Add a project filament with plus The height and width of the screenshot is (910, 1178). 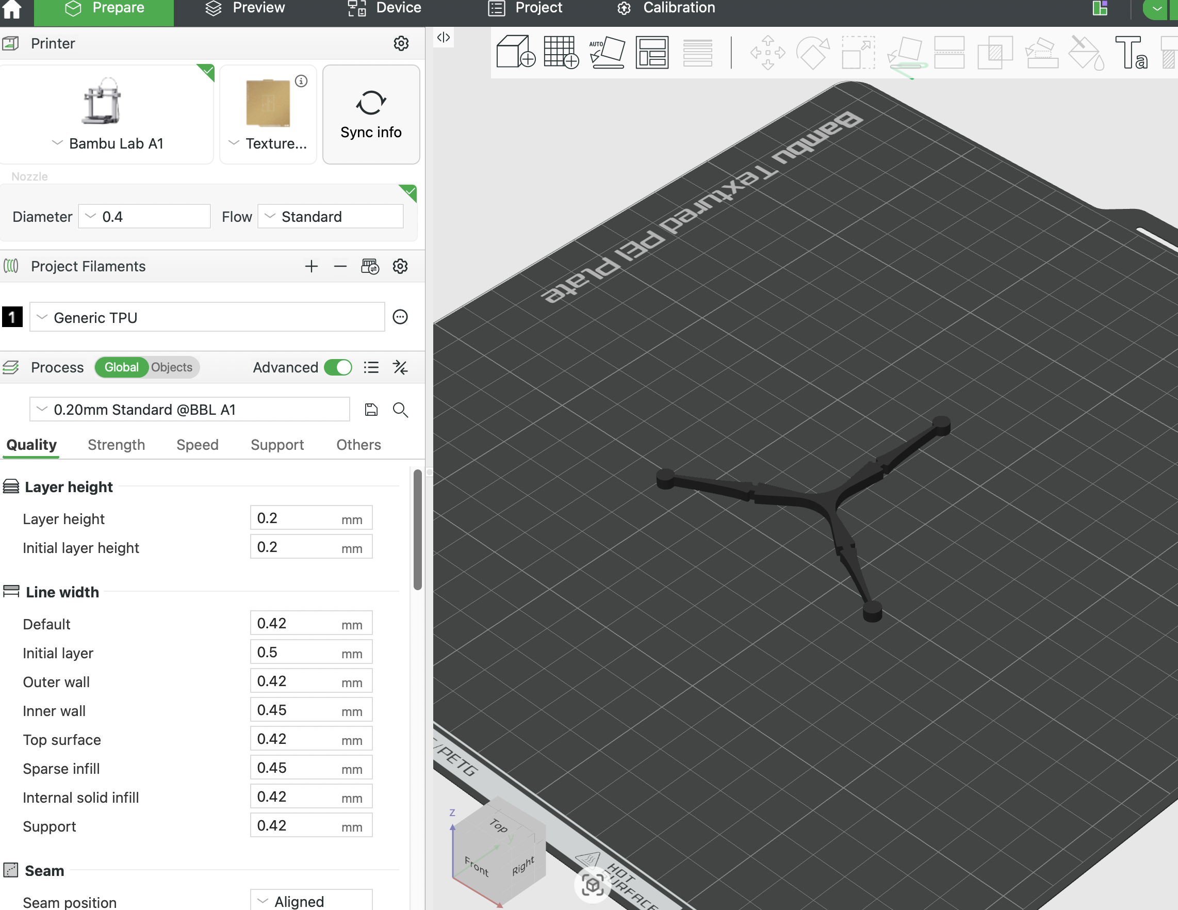311,267
